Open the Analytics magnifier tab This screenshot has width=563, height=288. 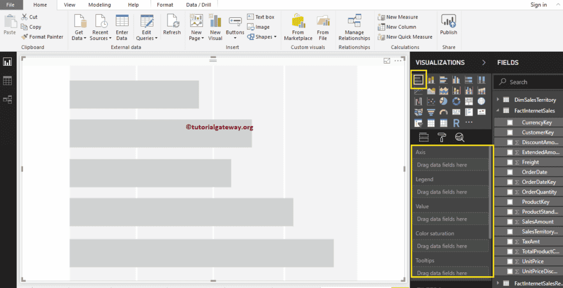point(460,137)
